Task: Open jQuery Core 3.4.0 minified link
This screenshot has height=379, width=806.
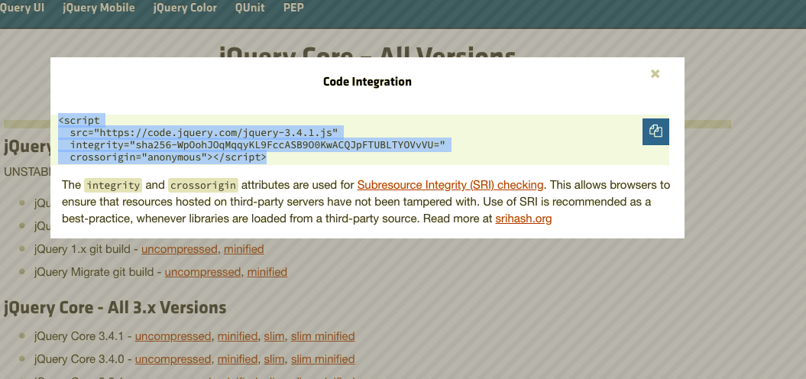Action: (238, 359)
